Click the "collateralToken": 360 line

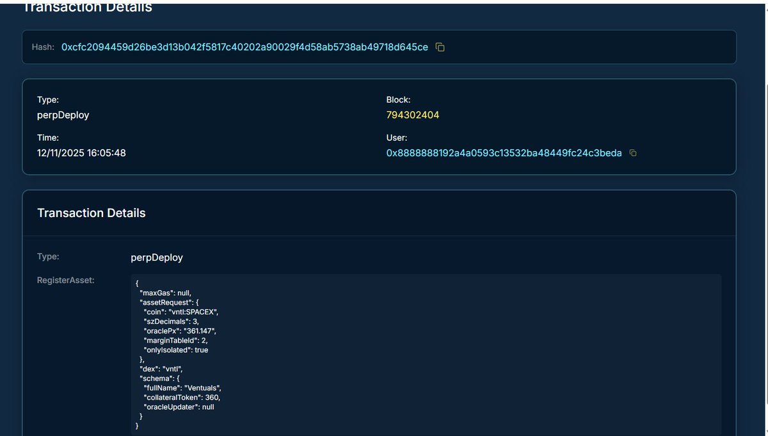pos(182,398)
